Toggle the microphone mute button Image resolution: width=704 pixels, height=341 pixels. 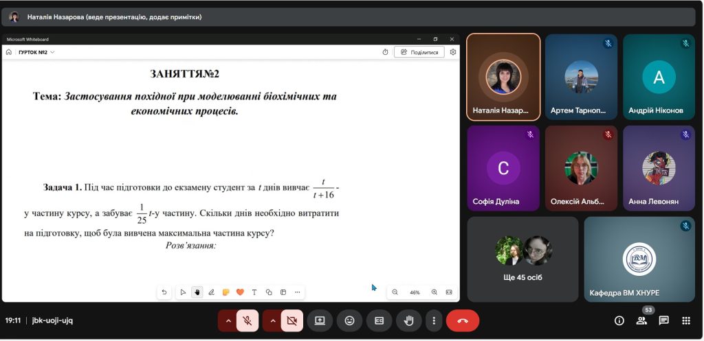click(247, 321)
